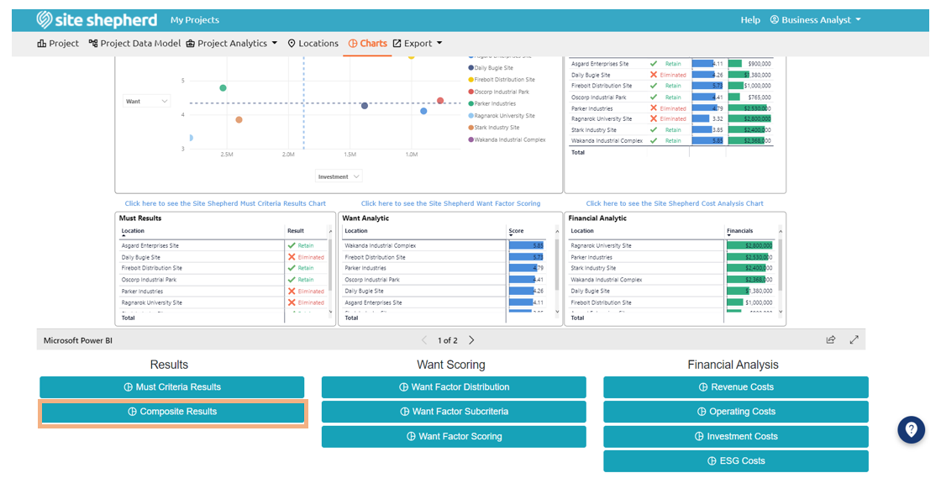Viewport: 941px width, 494px height.
Task: Click the Site Shepherd logo
Action: click(x=97, y=20)
